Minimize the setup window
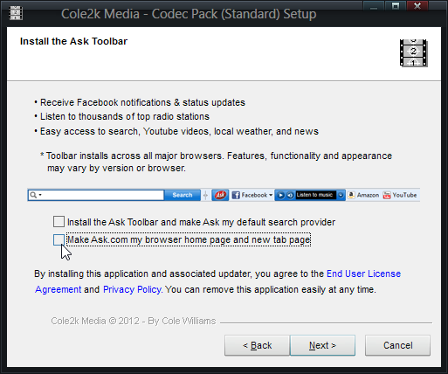Screen dimensions: 448x374 pyautogui.click(x=374, y=6)
